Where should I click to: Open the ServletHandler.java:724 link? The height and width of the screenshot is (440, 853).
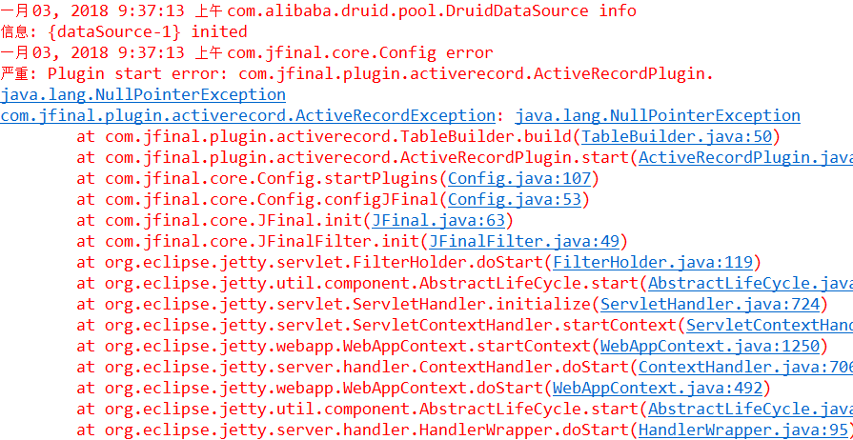709,305
